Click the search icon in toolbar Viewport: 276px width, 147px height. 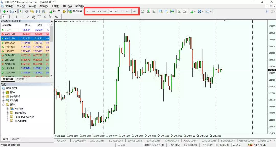[267, 11]
